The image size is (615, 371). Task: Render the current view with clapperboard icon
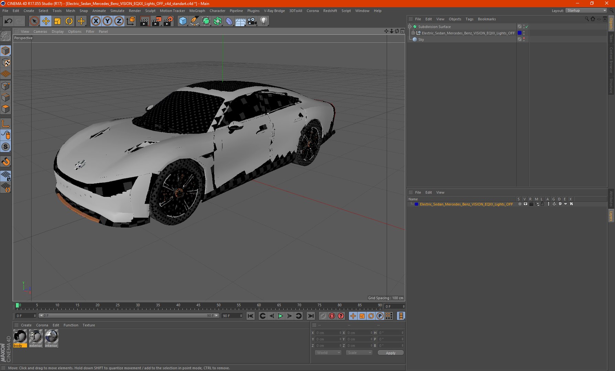click(x=144, y=21)
